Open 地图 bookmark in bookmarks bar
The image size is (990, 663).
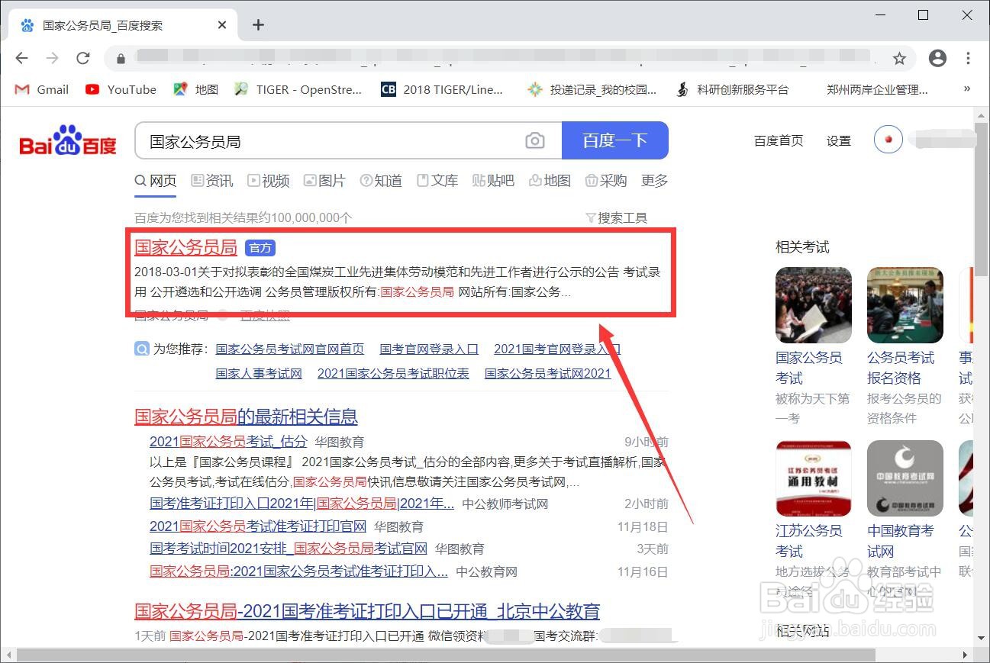pos(195,89)
